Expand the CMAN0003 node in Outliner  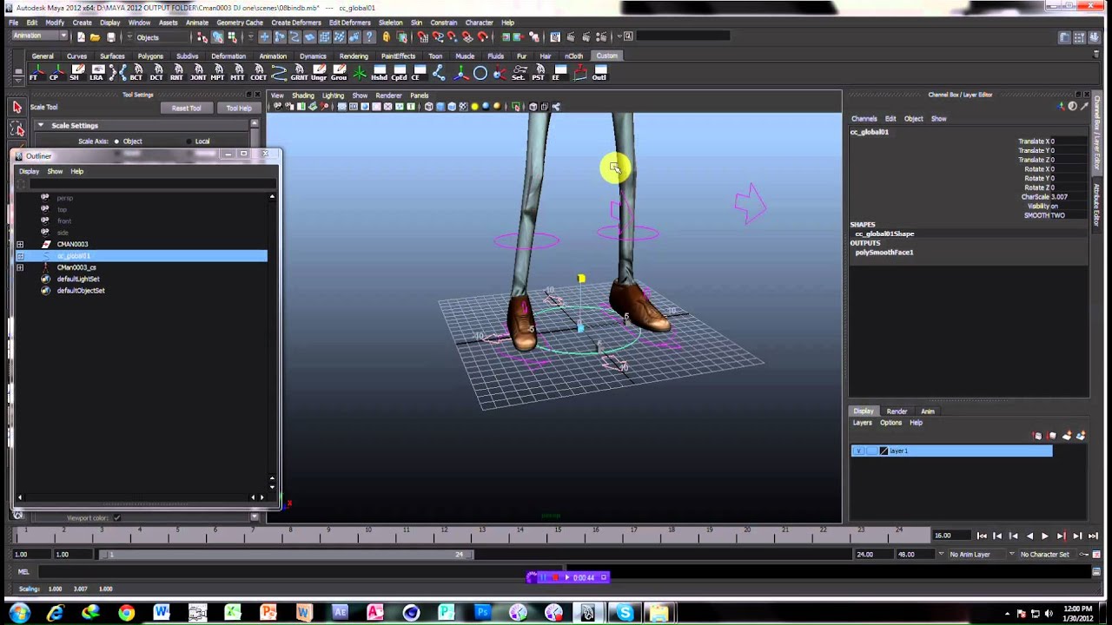[20, 245]
